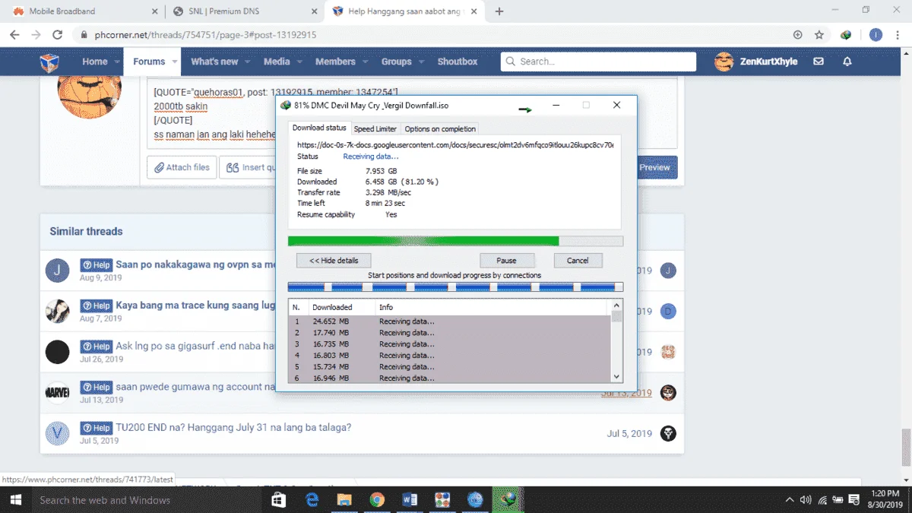Open the Home navigation item
This screenshot has width=912, height=513.
coord(95,62)
